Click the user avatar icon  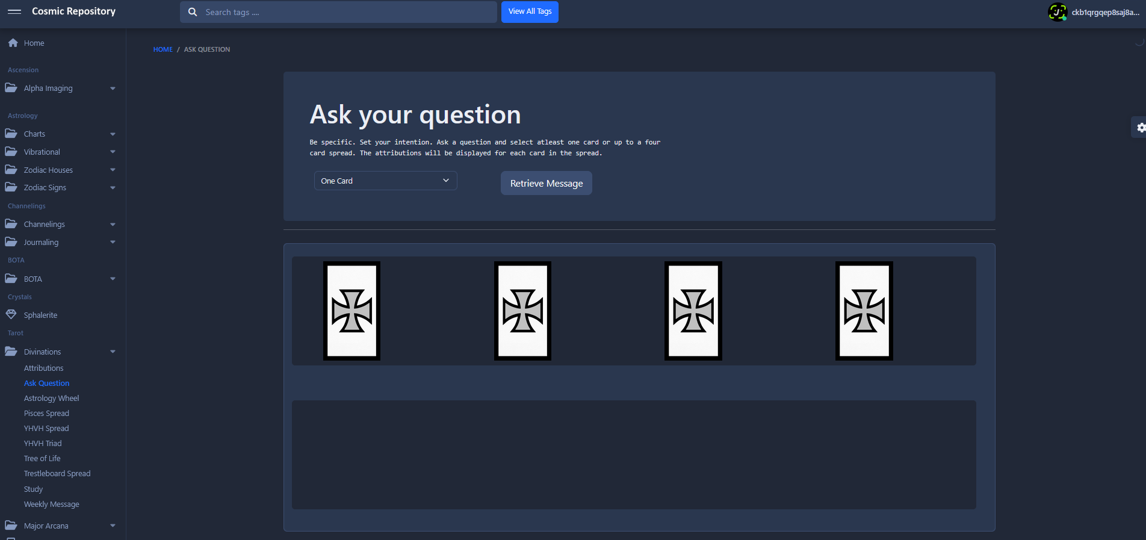coord(1057,12)
